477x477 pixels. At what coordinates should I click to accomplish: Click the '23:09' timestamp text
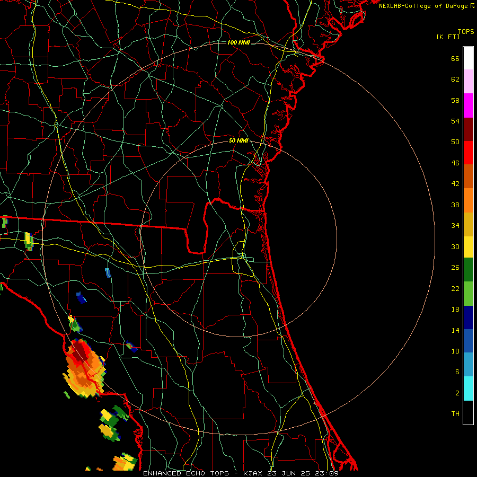(327, 473)
